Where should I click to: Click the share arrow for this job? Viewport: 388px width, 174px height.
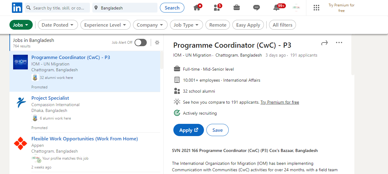tap(324, 43)
